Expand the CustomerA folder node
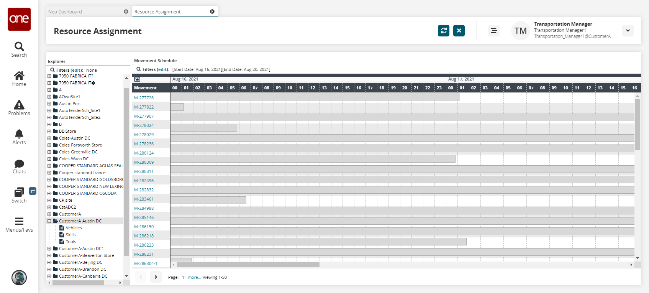Viewport: 649px width, 293px height. click(x=49, y=214)
